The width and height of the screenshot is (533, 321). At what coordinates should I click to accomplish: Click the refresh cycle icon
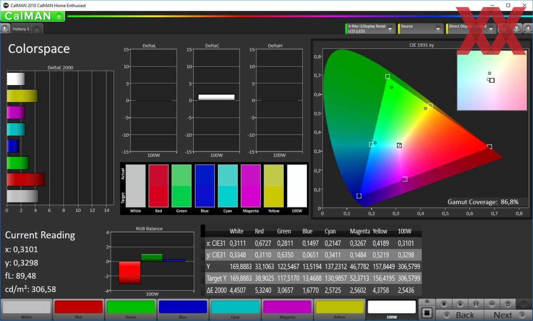pyautogui.click(x=508, y=304)
